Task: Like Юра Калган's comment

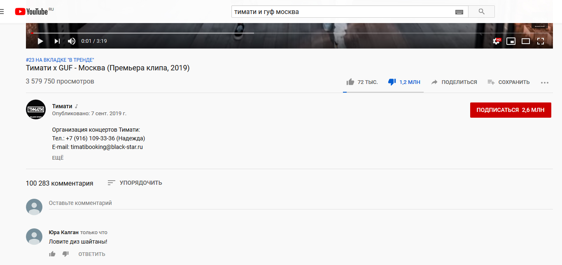Action: (52, 254)
